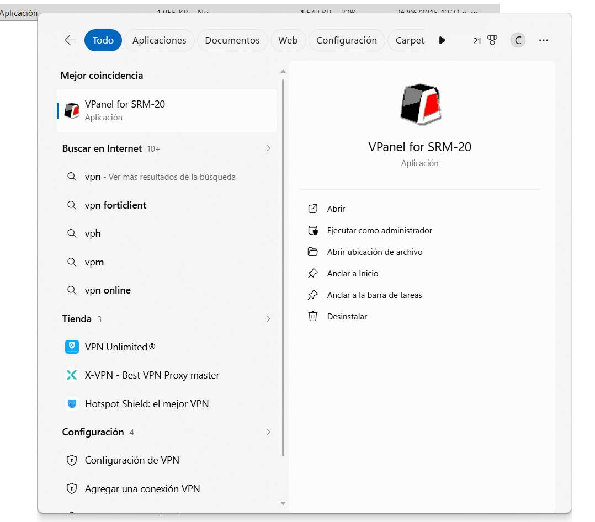
Task: Switch to the Aplicaciones tab
Action: pyautogui.click(x=160, y=40)
